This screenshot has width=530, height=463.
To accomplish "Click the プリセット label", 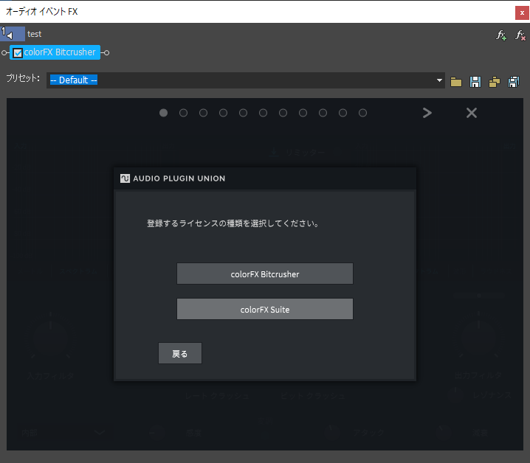I will pyautogui.click(x=23, y=79).
